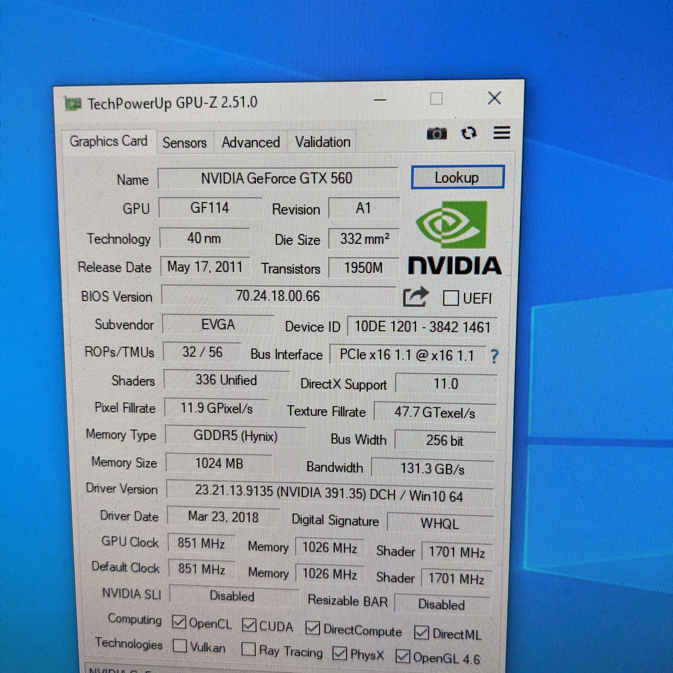Click the Default Clock field 851 MHz

pyautogui.click(x=202, y=569)
